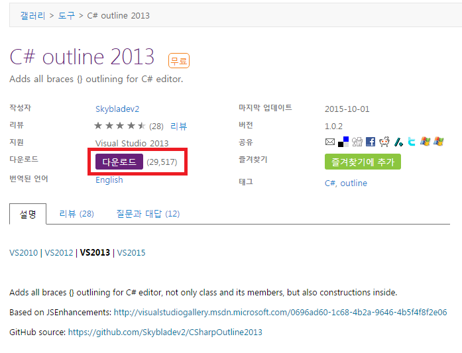Click the English translated language link
This screenshot has width=462, height=353.
pos(109,180)
